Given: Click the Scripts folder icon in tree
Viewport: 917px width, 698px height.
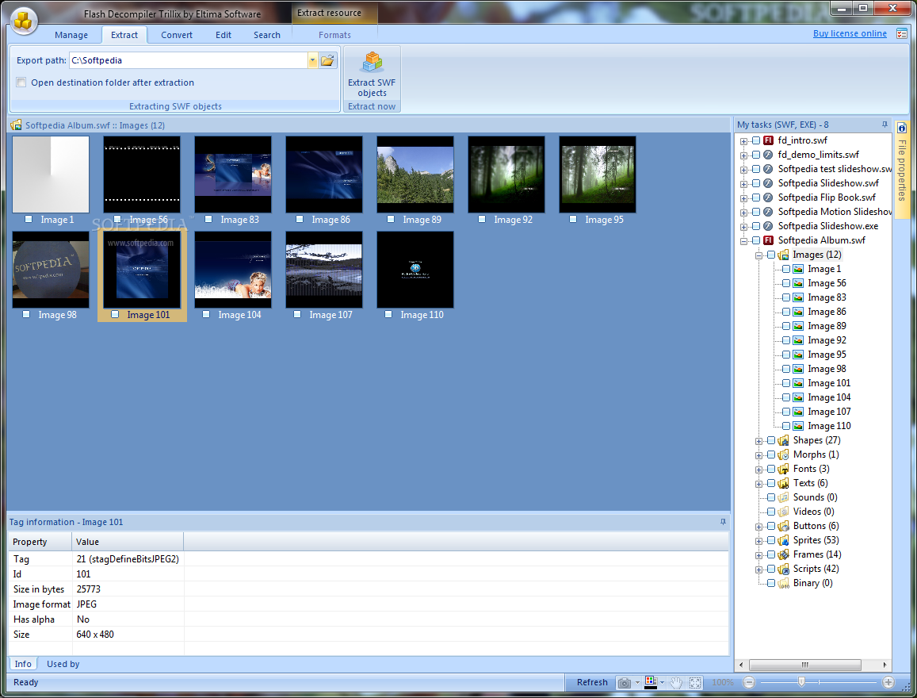Looking at the screenshot, I should click(784, 569).
